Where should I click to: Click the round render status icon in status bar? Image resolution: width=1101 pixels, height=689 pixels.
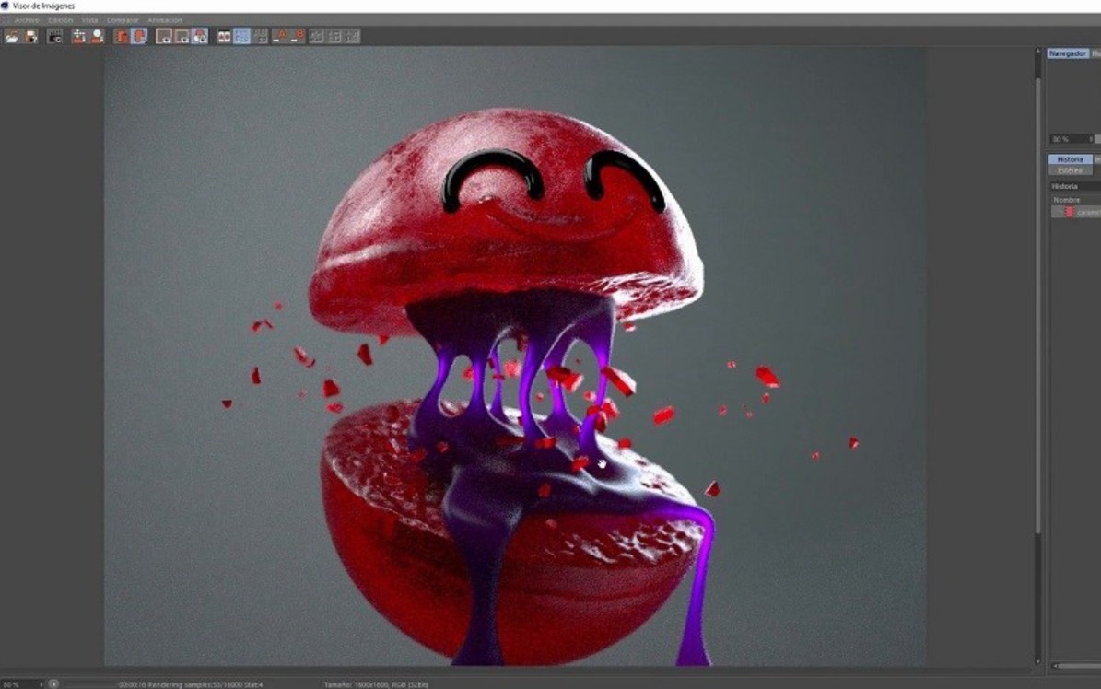[54, 683]
